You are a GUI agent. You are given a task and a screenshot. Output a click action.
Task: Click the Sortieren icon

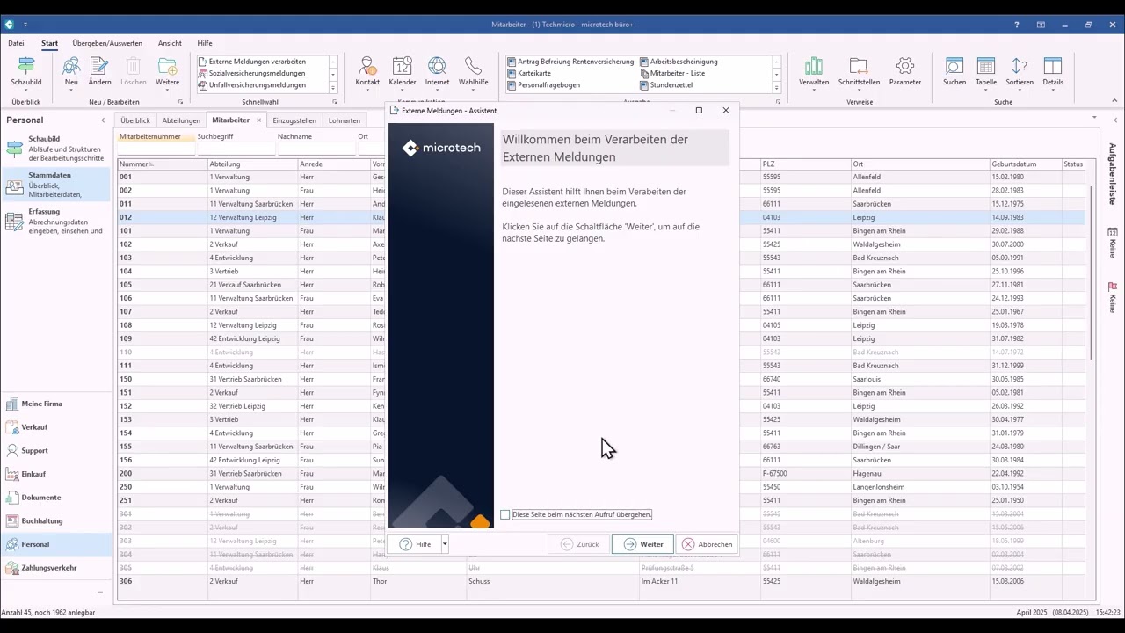(1020, 72)
